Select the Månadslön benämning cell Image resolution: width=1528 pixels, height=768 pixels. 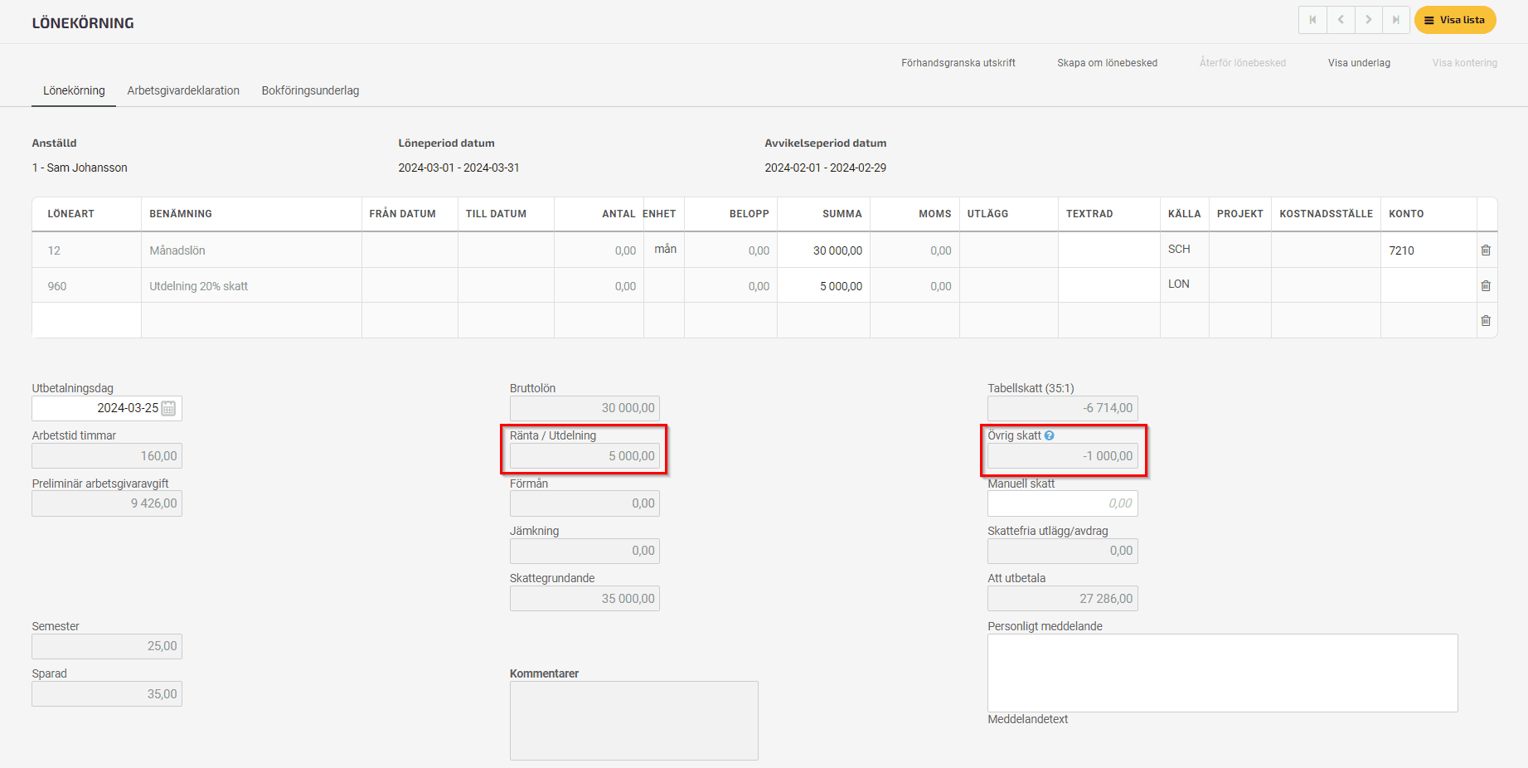(x=251, y=250)
